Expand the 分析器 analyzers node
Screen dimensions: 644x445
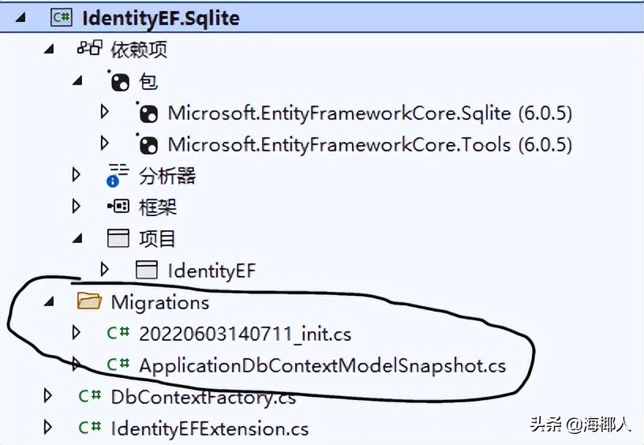(76, 174)
